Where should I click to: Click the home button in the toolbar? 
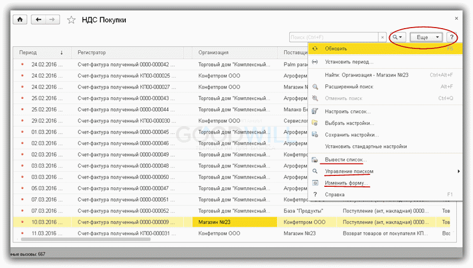pyautogui.click(x=20, y=20)
